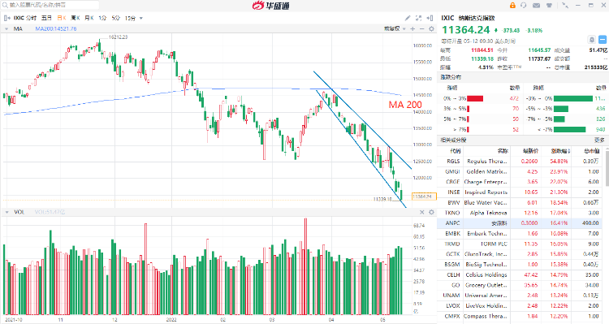
Task: Toggle left sidebar panel collapse icon
Action: click(x=7, y=18)
